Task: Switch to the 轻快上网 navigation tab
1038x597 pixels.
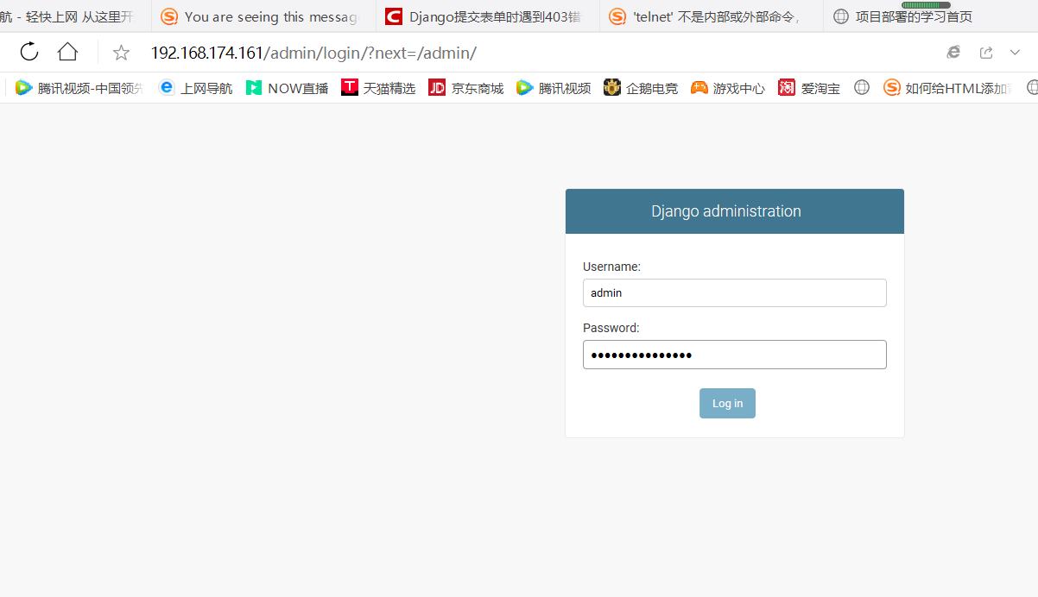Action: coord(75,16)
